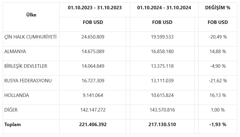240x137 pixels.
Task: Select the HOLLANDA row label
Action: [x=17, y=95]
